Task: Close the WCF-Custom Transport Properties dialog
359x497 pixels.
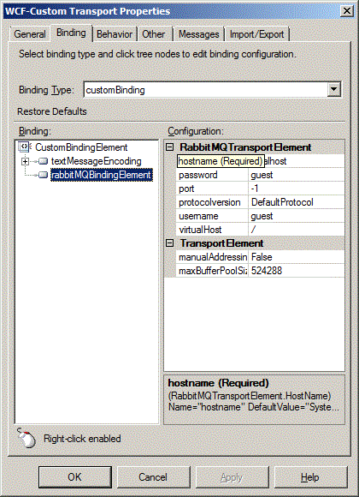Action: pos(347,11)
